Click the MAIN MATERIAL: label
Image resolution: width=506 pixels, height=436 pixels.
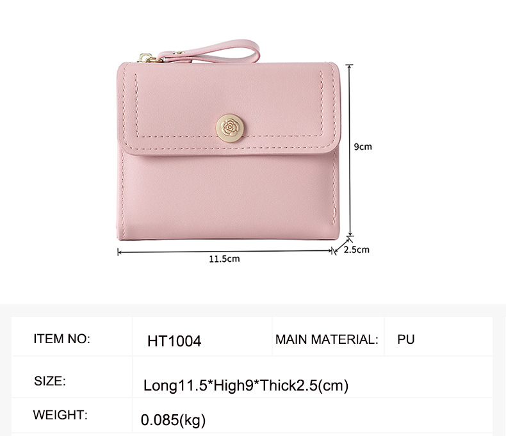coord(327,339)
